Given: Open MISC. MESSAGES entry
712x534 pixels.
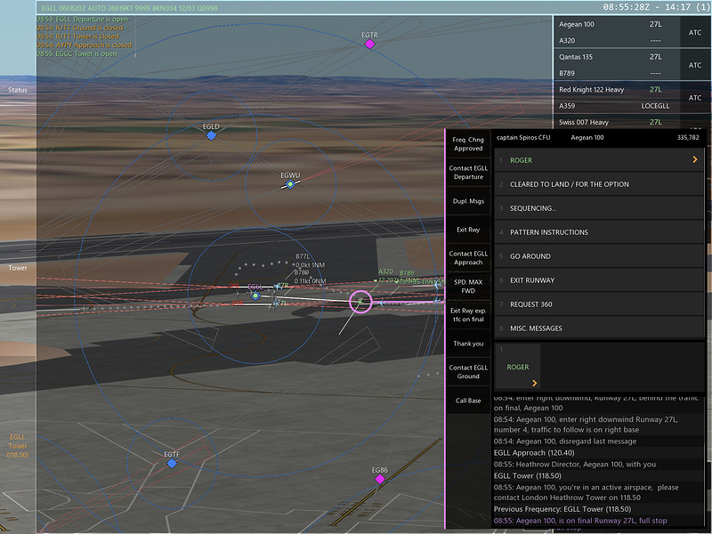Looking at the screenshot, I should coord(599,328).
